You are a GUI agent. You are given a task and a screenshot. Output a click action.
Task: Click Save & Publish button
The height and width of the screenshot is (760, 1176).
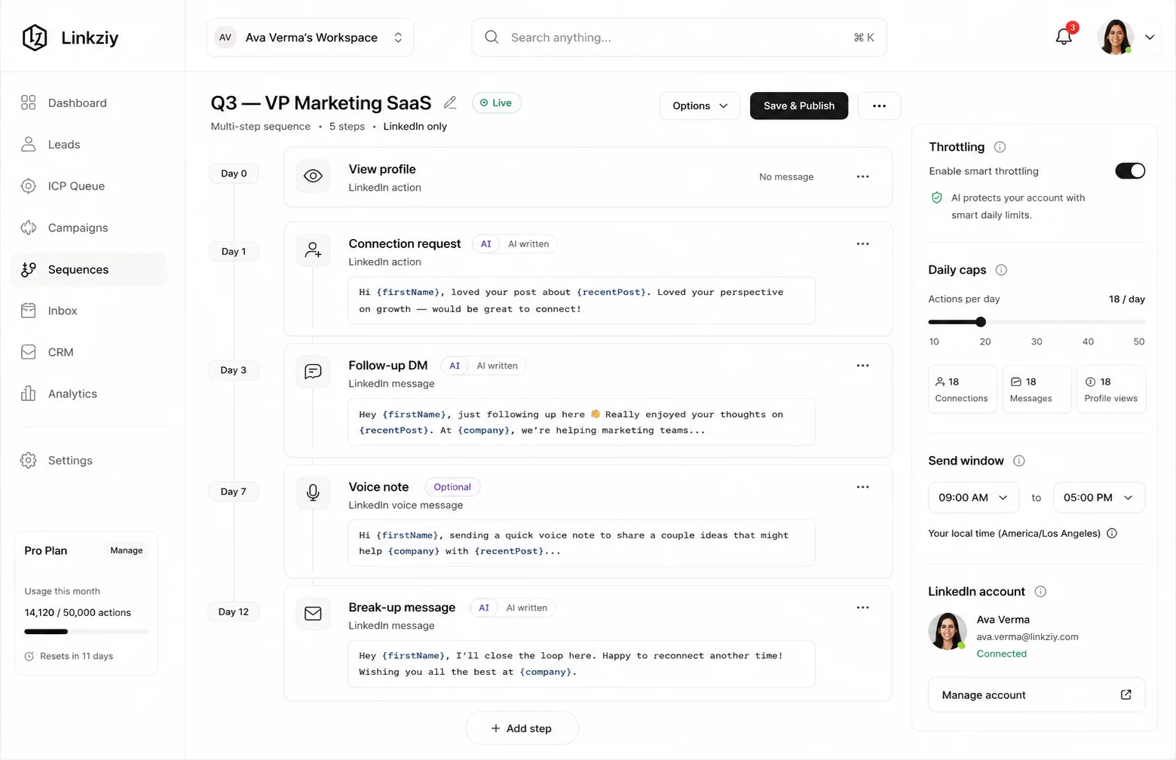point(799,106)
